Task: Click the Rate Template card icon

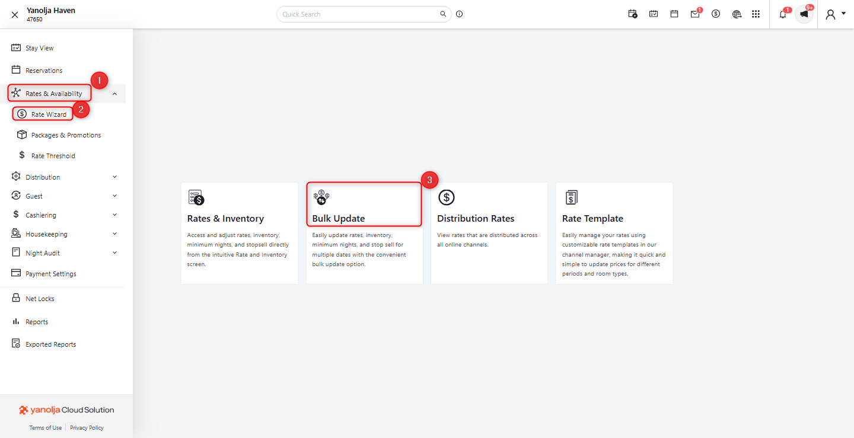Action: pyautogui.click(x=571, y=197)
